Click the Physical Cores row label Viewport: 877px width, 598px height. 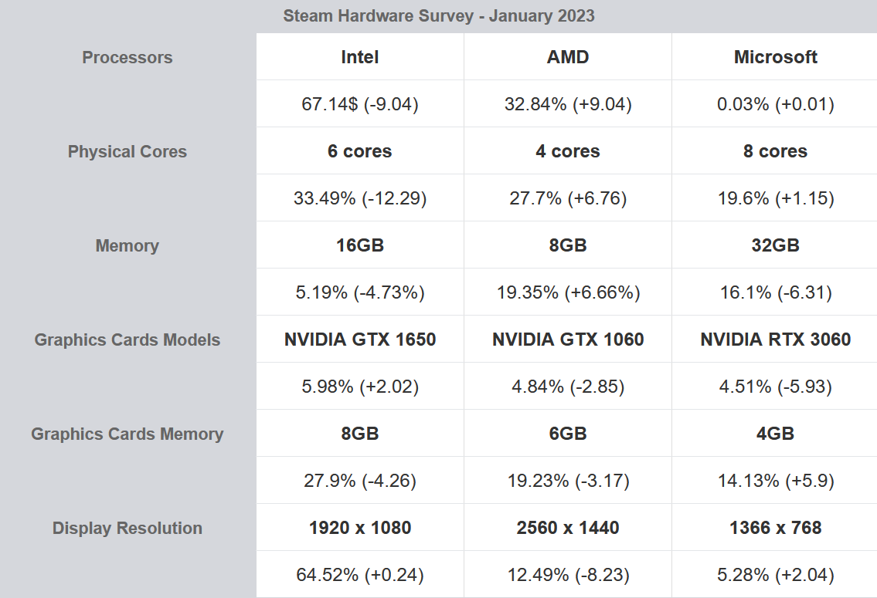coord(127,151)
